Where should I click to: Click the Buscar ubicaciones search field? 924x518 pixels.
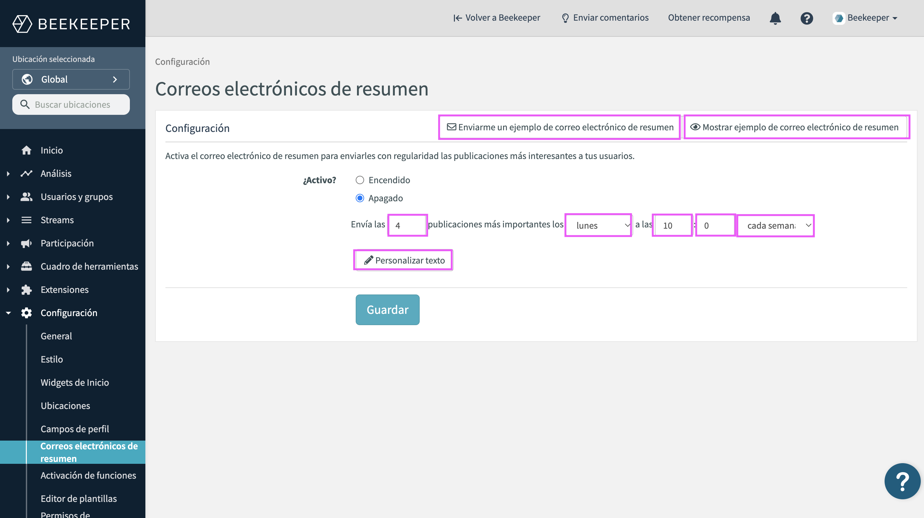[x=71, y=105]
